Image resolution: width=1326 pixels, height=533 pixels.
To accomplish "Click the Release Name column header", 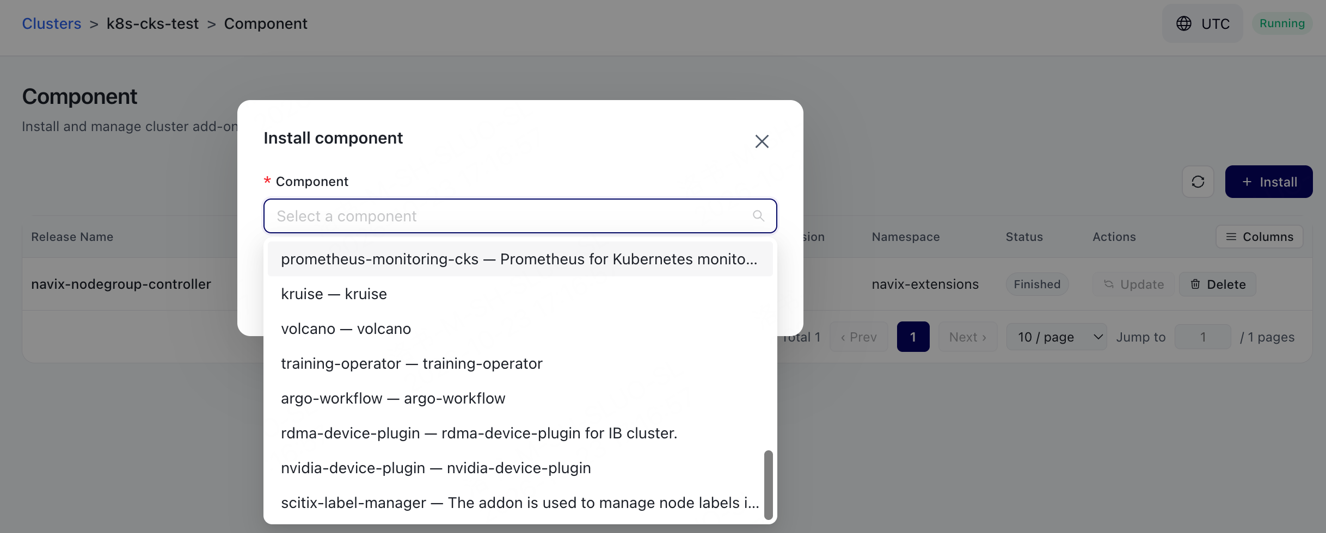I will [72, 237].
